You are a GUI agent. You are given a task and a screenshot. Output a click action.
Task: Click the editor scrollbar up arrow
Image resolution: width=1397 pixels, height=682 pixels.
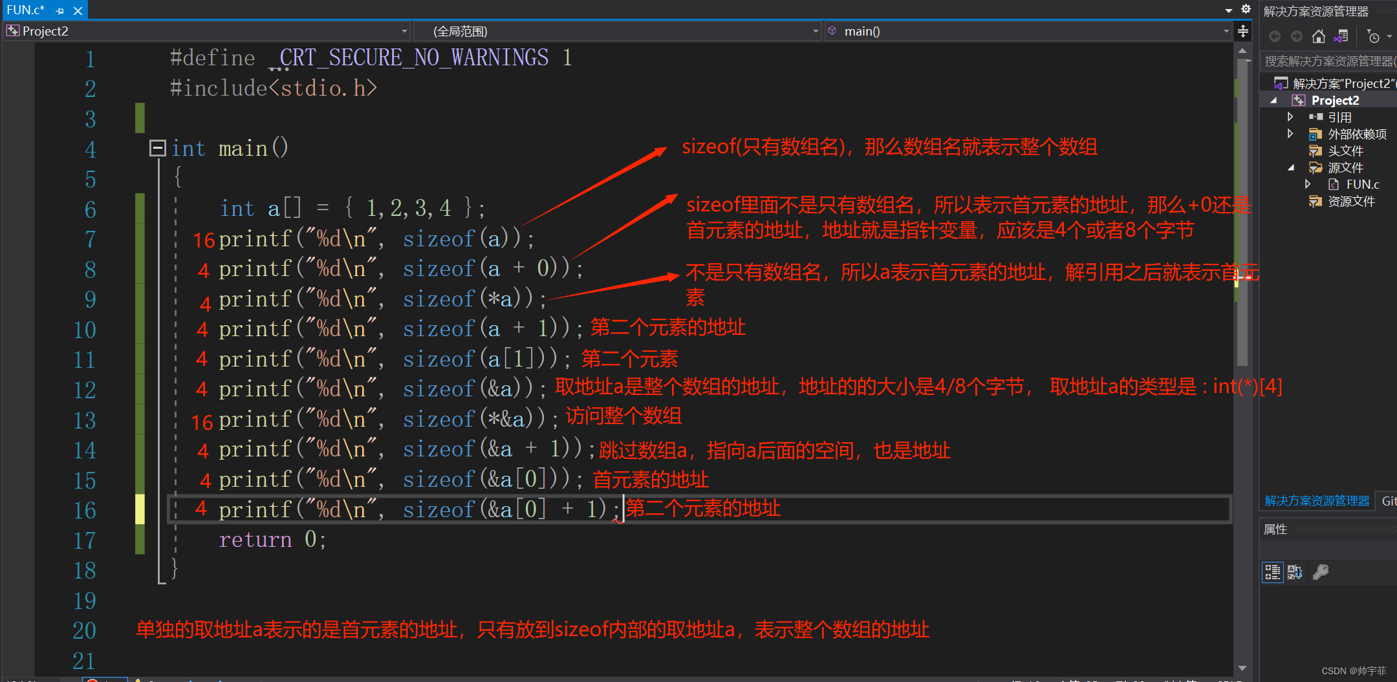[x=1242, y=50]
